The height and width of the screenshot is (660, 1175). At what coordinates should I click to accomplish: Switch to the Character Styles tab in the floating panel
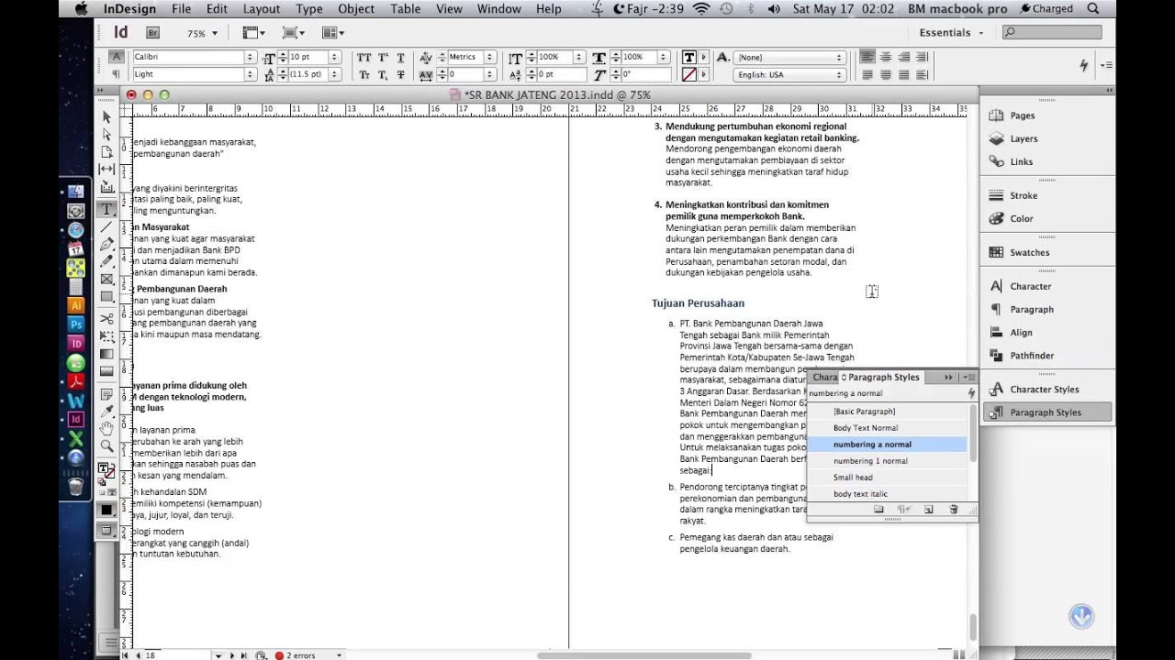824,377
